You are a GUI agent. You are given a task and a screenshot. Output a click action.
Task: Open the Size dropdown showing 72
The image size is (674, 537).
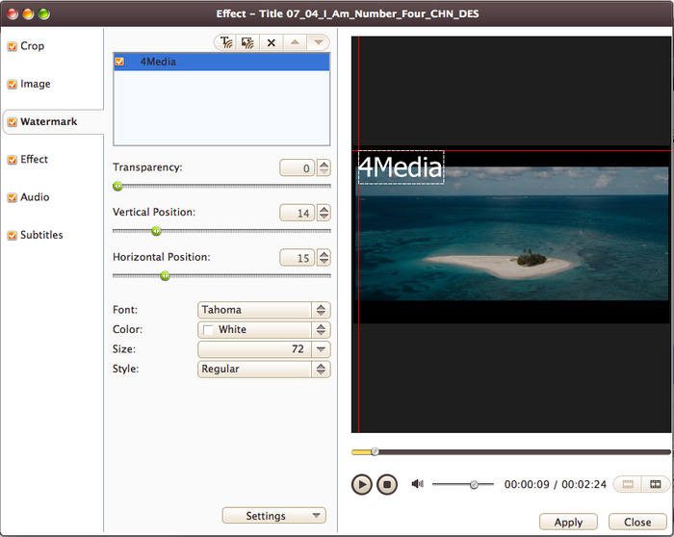point(264,349)
